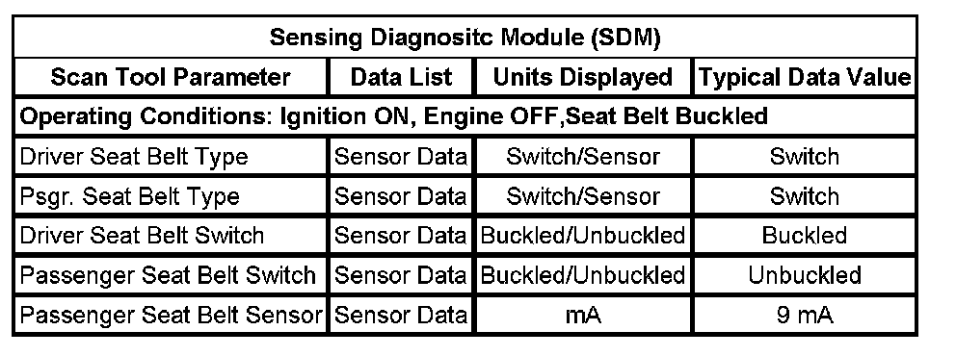Select the Units Displayed column header
956x356 pixels.
583,77
